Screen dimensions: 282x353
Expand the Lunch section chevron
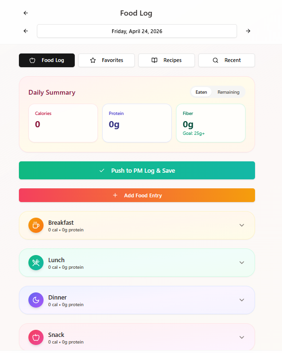pyautogui.click(x=242, y=263)
